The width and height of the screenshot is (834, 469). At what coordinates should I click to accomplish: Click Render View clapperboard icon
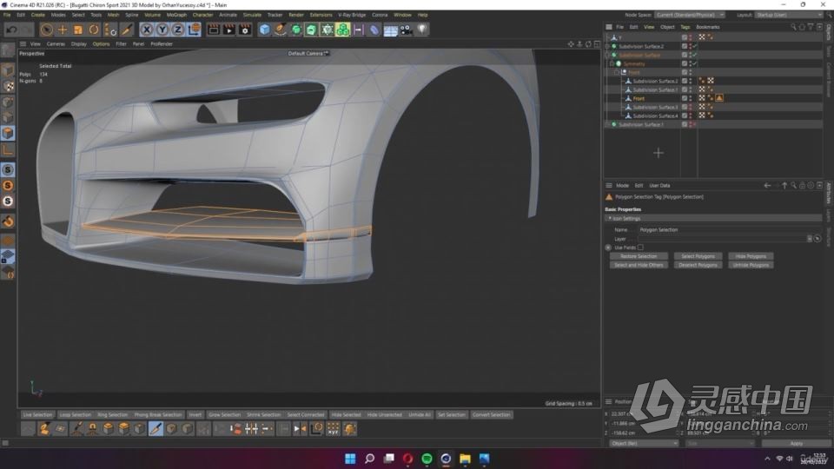(214, 30)
